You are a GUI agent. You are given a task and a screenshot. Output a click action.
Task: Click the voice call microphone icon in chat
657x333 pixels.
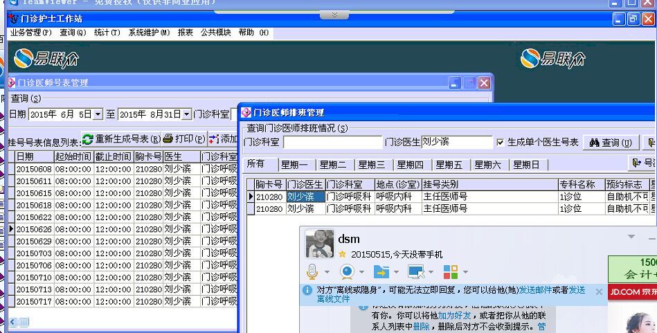coord(312,272)
